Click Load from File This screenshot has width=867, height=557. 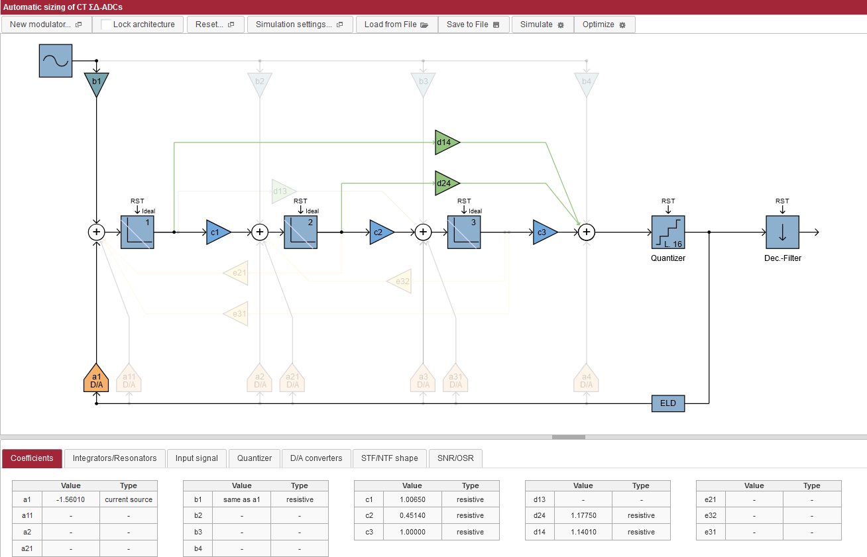[396, 25]
